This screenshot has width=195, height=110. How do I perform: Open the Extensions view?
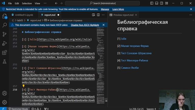pos(5,52)
